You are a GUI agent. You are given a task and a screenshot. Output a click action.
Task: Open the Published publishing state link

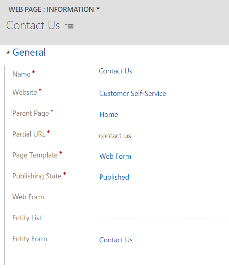pos(114,177)
